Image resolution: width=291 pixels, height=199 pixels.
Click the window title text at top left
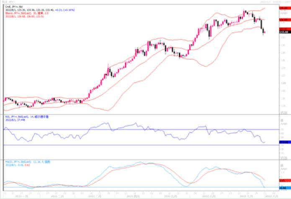8,2
